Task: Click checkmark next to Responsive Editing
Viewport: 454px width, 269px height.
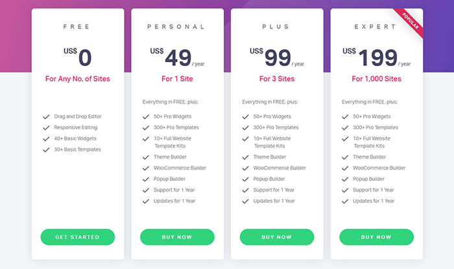Action: pos(46,128)
